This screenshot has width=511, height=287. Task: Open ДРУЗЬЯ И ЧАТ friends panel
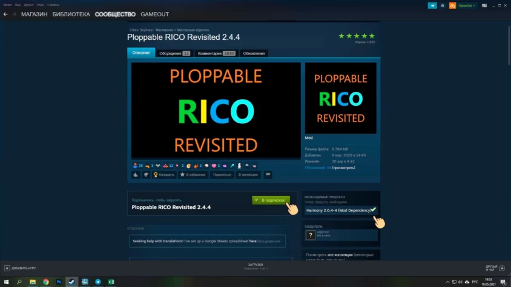tap(495, 268)
